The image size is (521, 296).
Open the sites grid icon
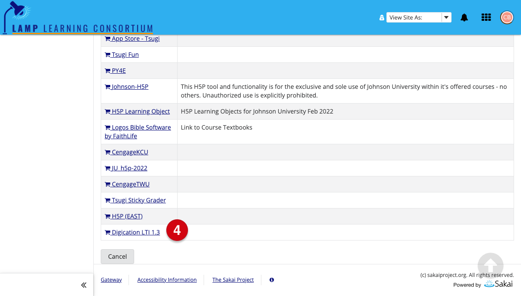[x=486, y=17]
